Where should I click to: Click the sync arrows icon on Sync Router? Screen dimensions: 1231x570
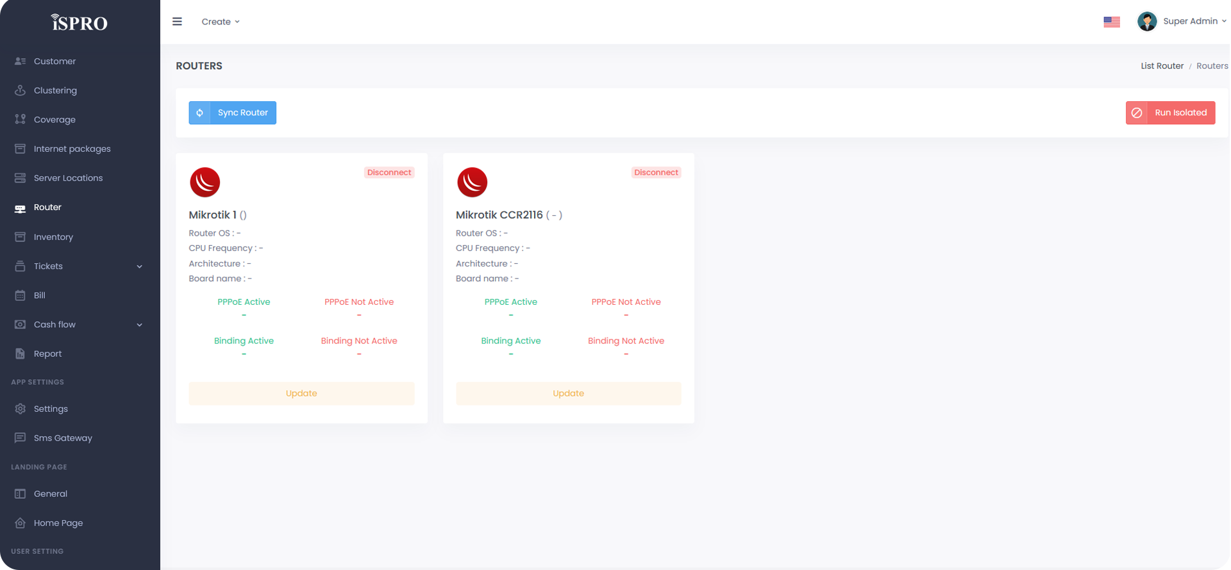click(x=199, y=113)
